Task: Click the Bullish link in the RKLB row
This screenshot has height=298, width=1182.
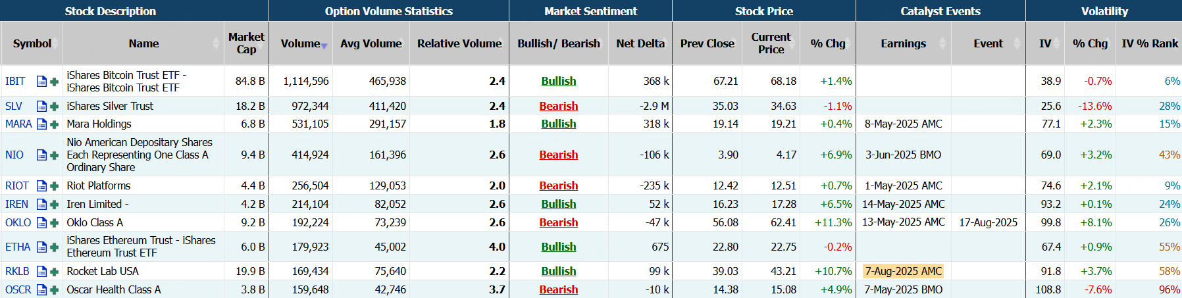Action: click(x=559, y=271)
